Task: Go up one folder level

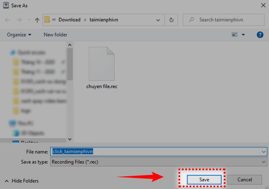Action: tap(37, 20)
